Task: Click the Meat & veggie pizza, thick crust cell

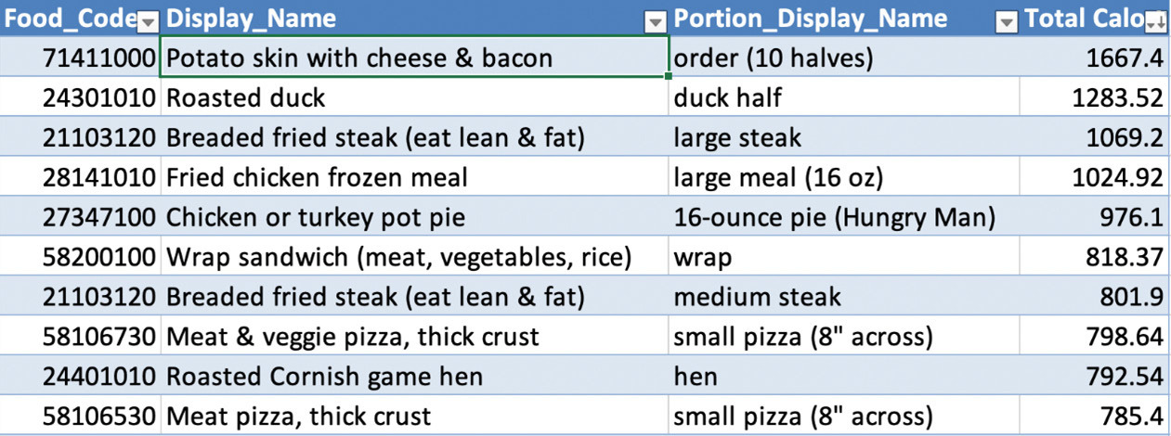Action: pos(414,337)
